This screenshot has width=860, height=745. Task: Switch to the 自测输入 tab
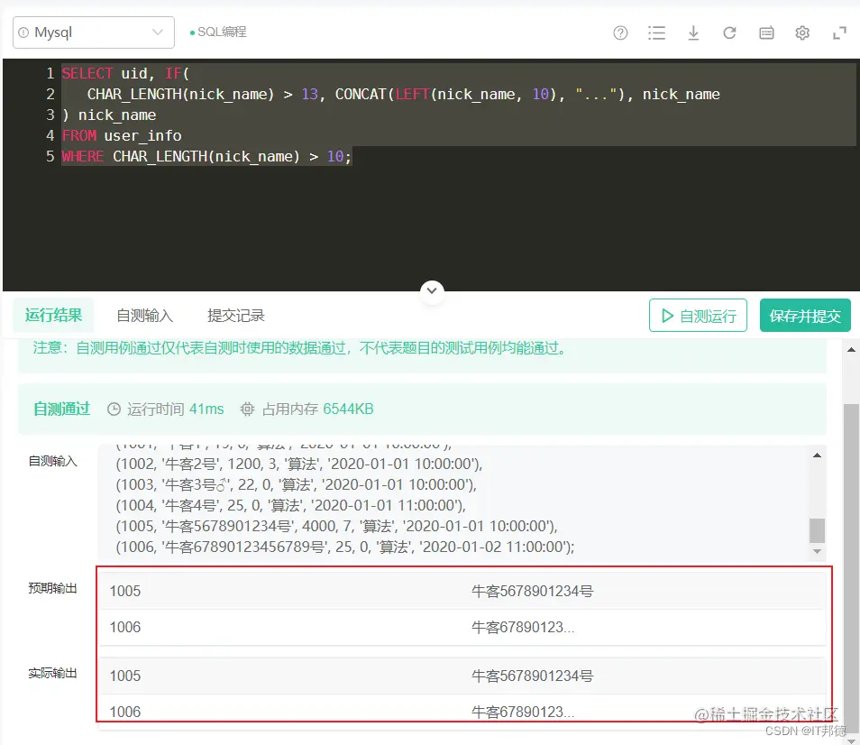144,316
